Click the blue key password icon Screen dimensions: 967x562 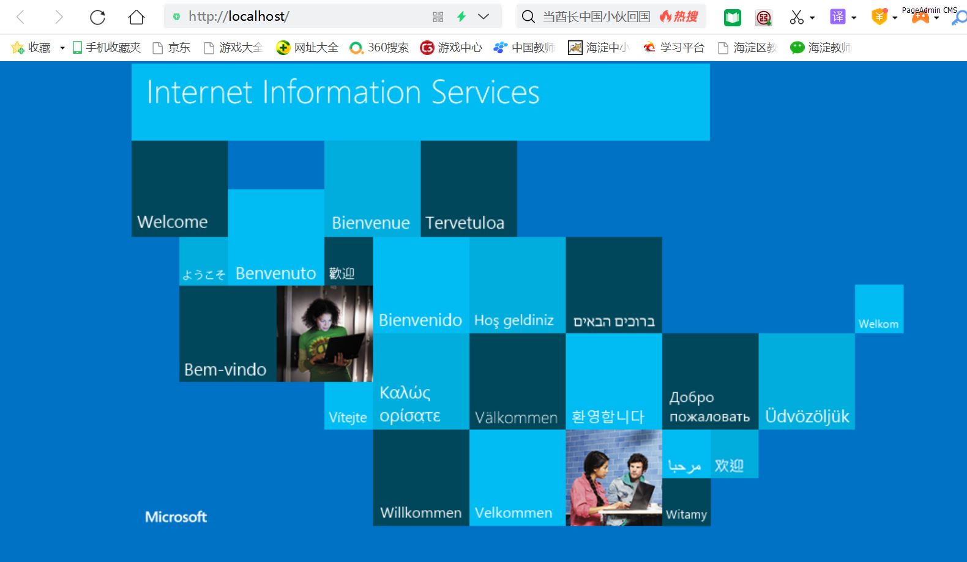pos(959,18)
